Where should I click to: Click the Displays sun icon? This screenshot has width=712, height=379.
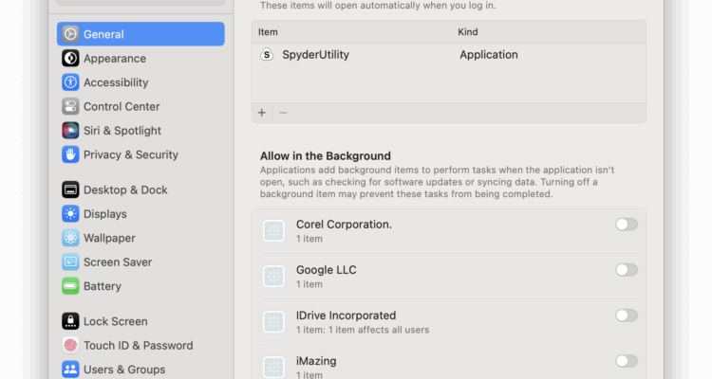tap(70, 213)
